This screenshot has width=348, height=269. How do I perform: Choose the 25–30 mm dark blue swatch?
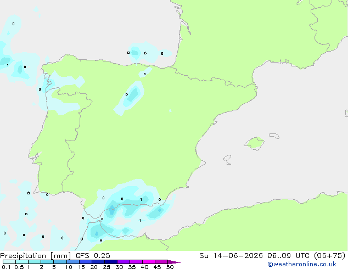[111, 262]
